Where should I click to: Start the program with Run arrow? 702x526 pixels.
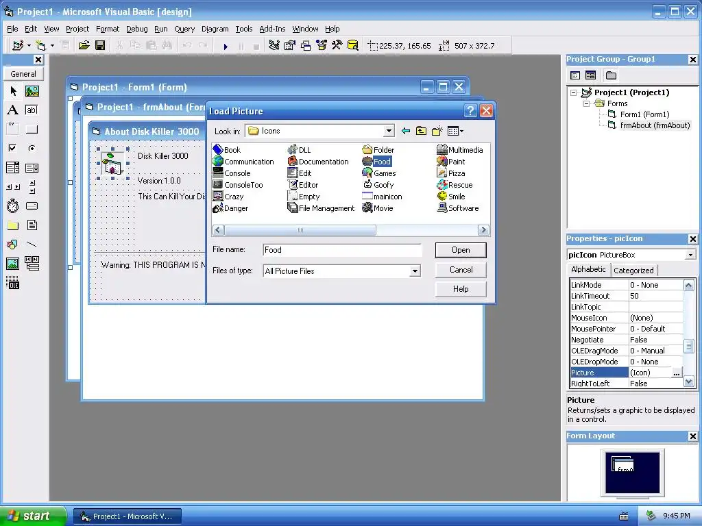(x=226, y=46)
